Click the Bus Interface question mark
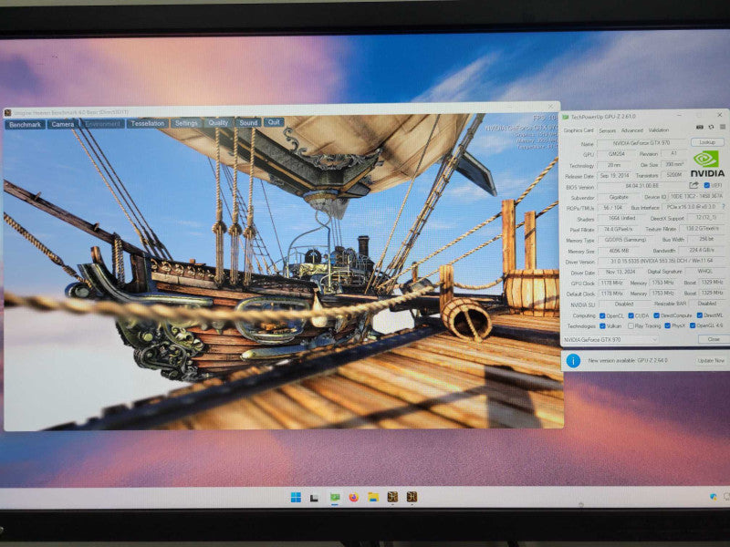This screenshot has height=547, width=730. (723, 207)
